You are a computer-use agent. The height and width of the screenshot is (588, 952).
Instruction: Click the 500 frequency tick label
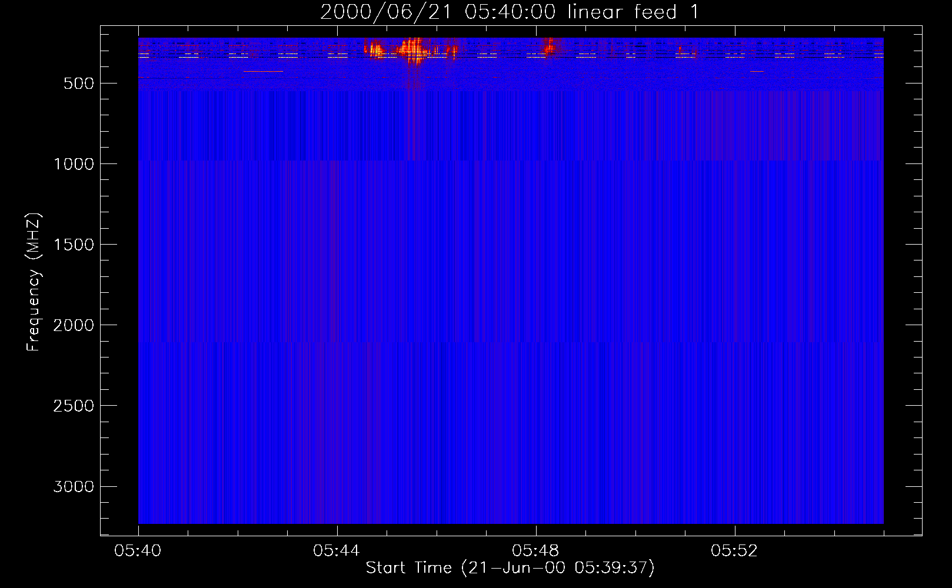78,83
